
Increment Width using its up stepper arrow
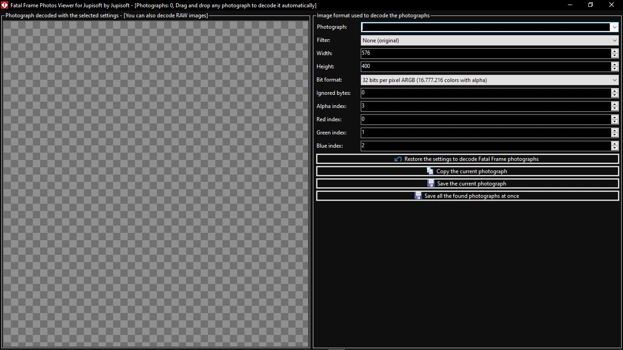point(614,51)
